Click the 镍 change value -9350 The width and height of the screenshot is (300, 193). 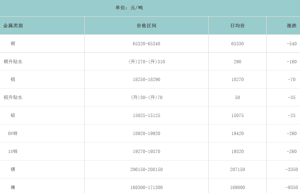coord(291,187)
